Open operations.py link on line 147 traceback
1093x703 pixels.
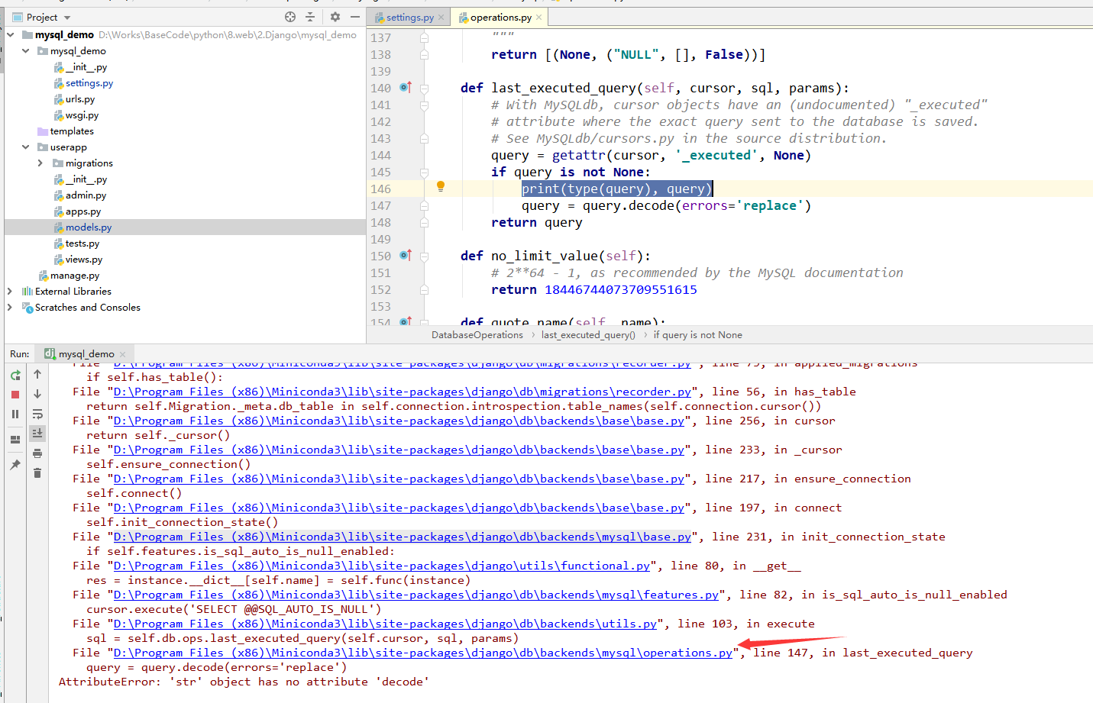423,653
